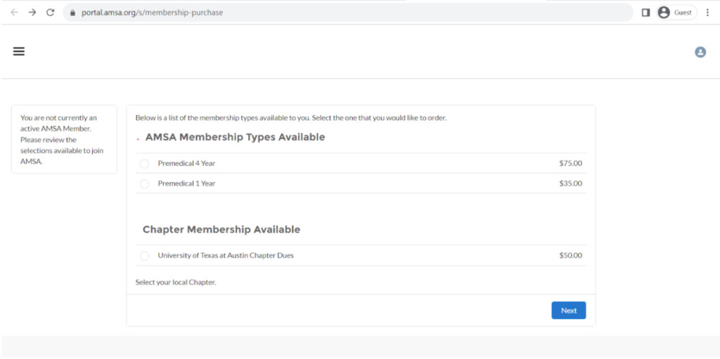
Task: Toggle the browser side panel icon
Action: tap(645, 13)
